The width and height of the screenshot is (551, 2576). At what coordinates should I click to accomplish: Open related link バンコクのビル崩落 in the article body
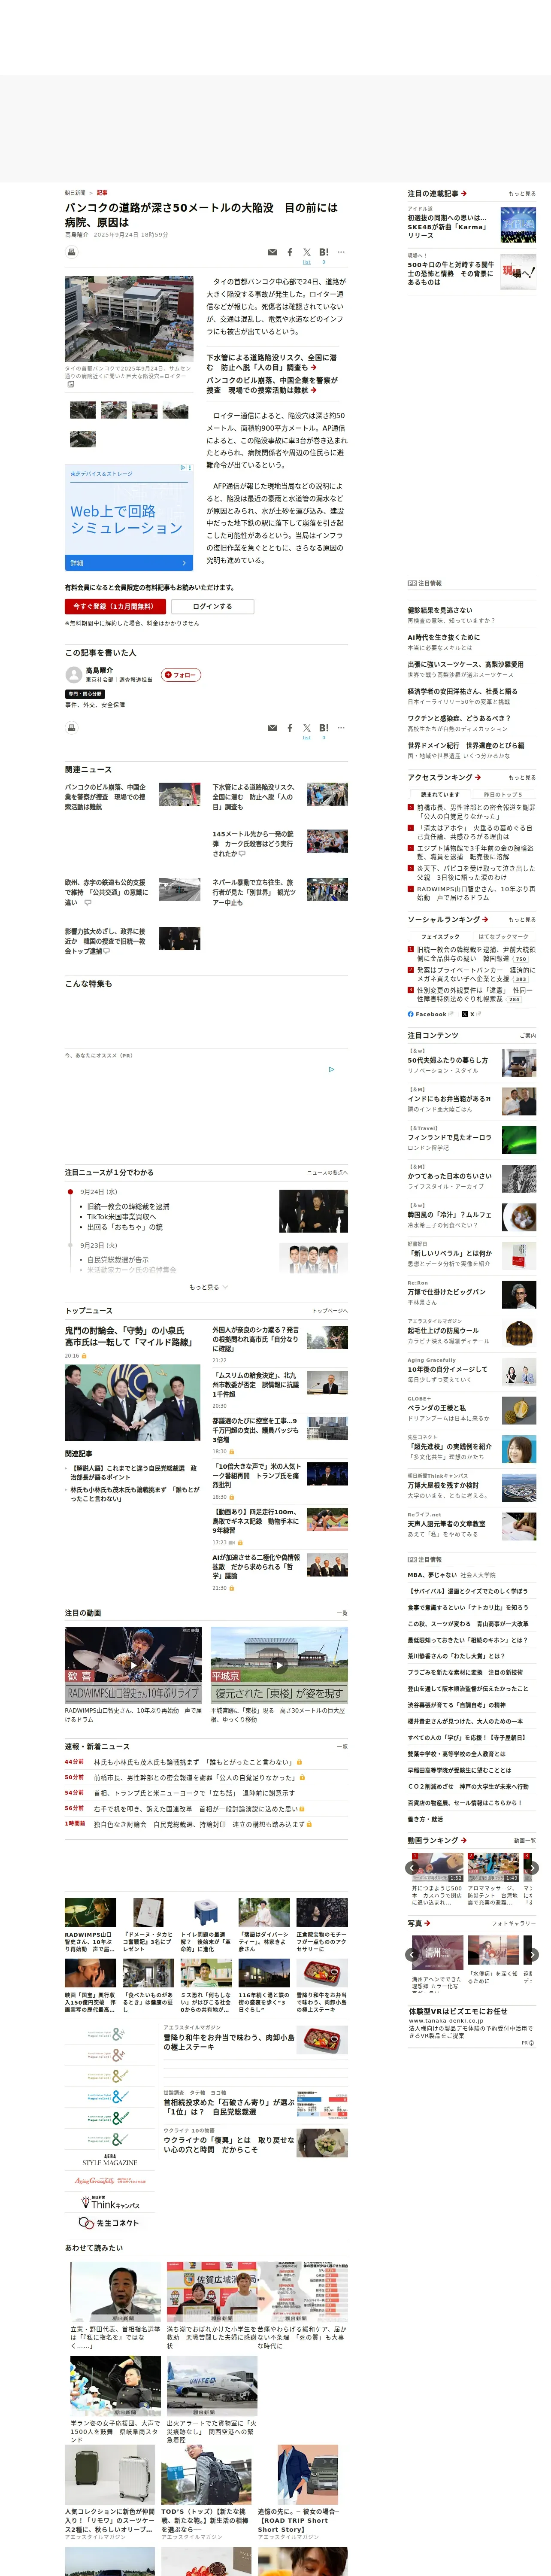[x=272, y=385]
